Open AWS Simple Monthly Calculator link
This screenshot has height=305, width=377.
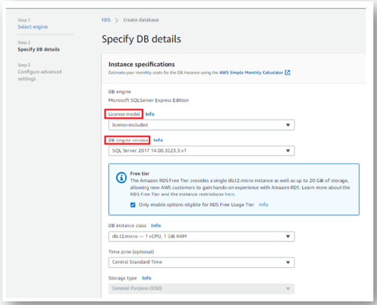click(x=251, y=73)
